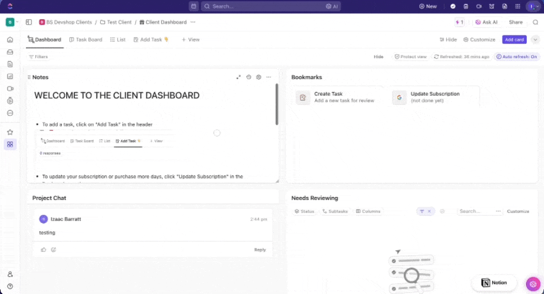Viewport: 544px width, 294px height.
Task: Open the Inbox icon in the sidebar
Action: (10, 52)
